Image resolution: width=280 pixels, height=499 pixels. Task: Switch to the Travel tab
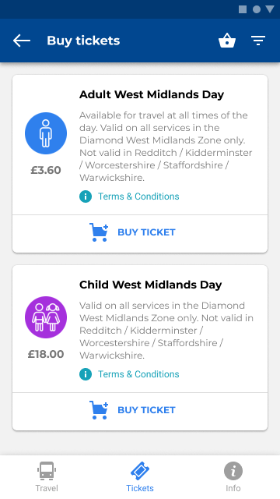pyautogui.click(x=47, y=477)
